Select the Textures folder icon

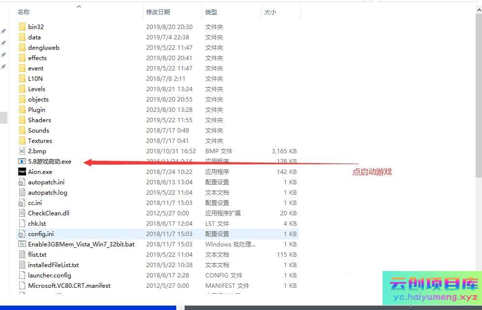point(22,140)
